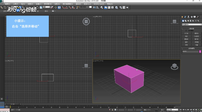Screen dimensions: 202x112
Task: Click the Plane (平面) primitive button
Action: (196, 45)
